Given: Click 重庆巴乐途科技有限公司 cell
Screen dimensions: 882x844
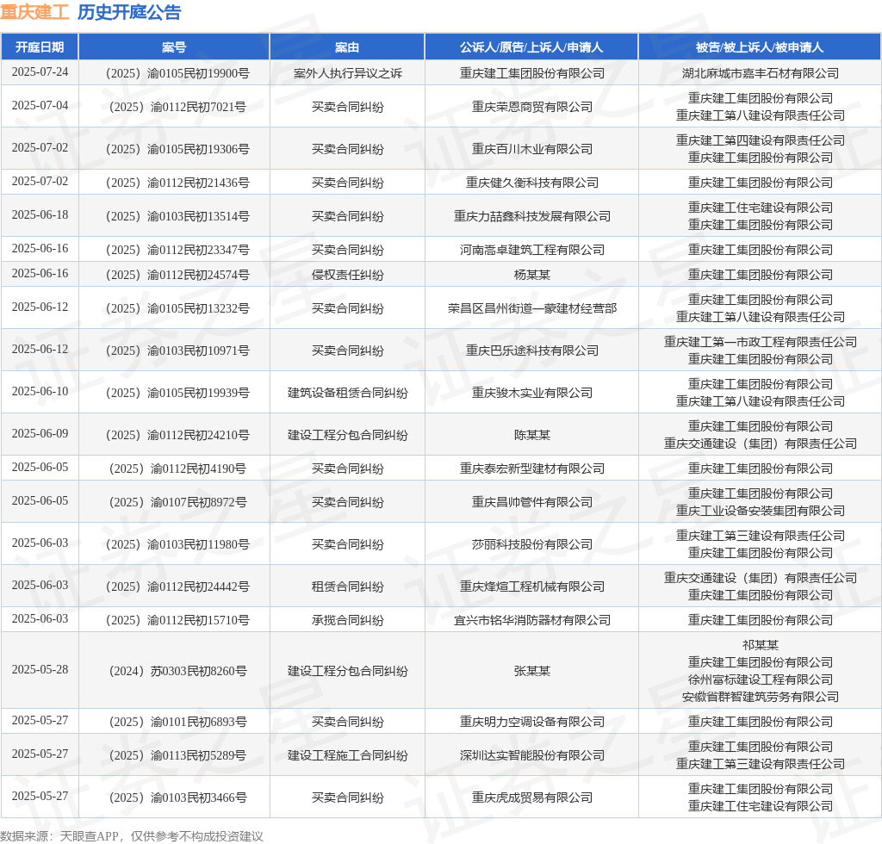Looking at the screenshot, I should click(x=532, y=351).
